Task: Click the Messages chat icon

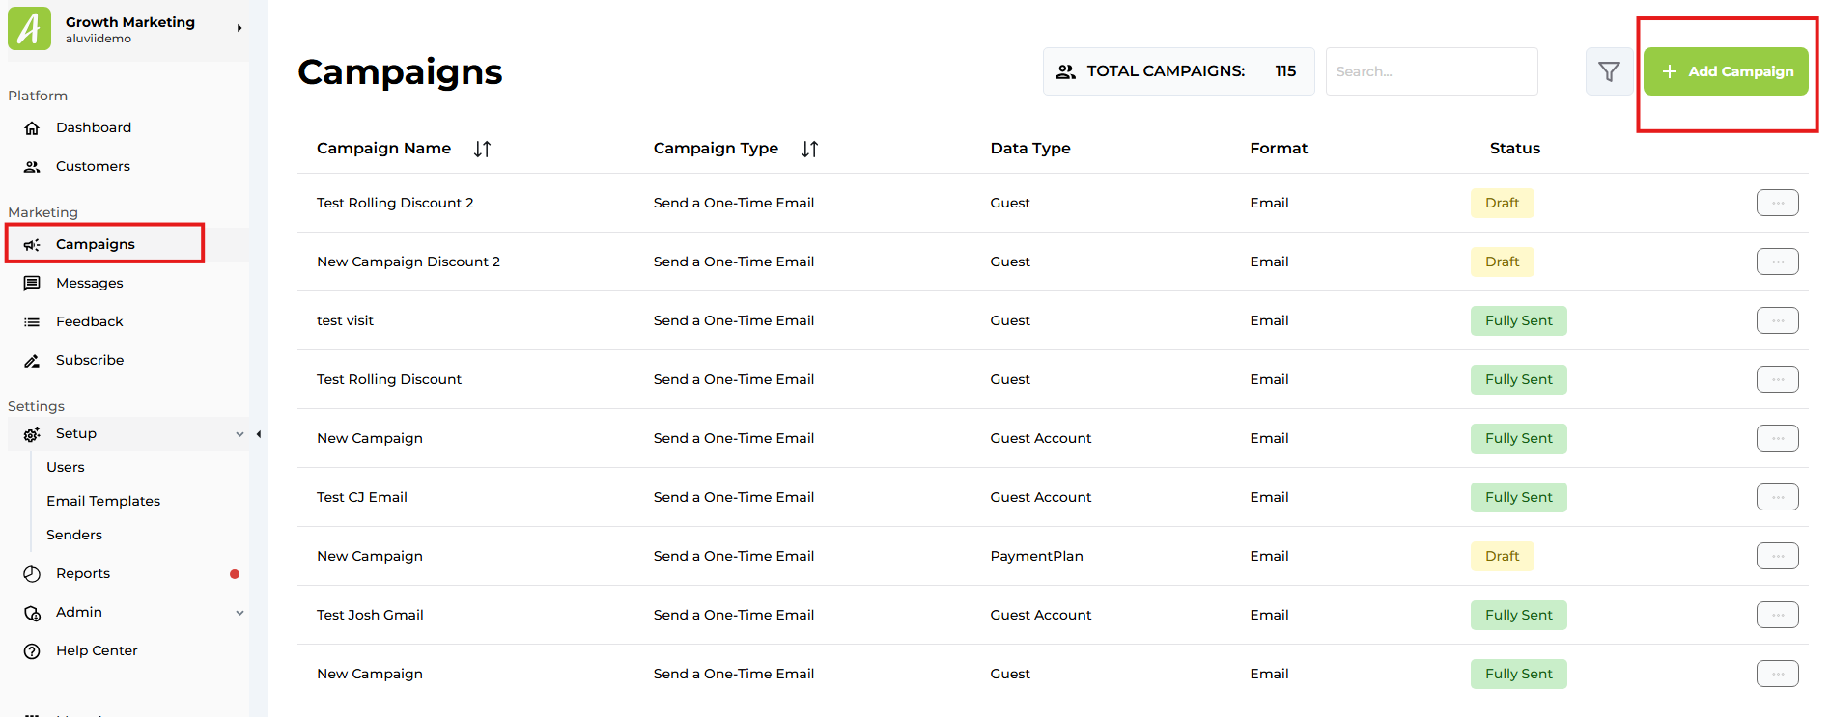Action: tap(32, 283)
